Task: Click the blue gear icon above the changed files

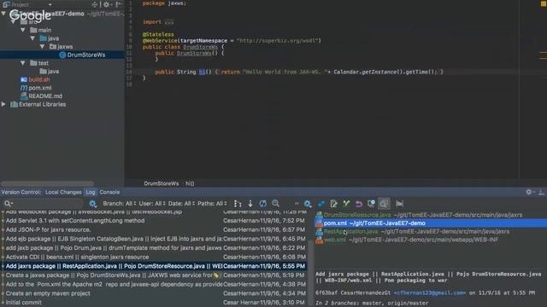Action: (x=308, y=204)
